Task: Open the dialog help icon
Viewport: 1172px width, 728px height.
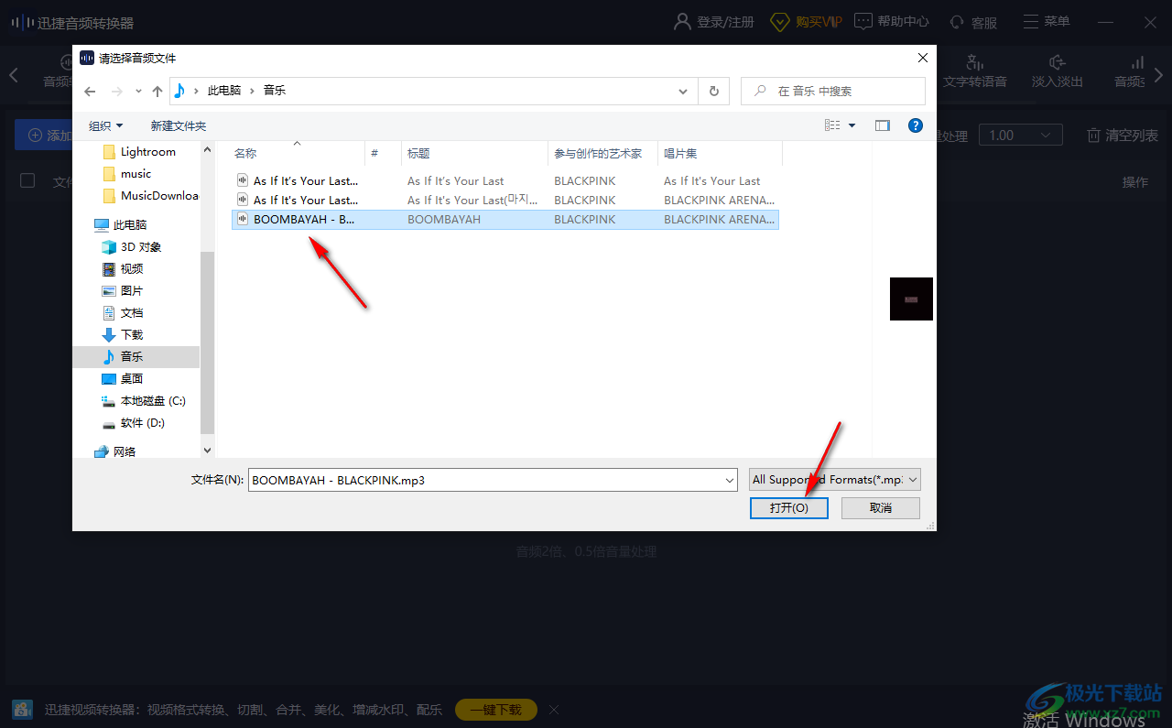Action: click(915, 125)
